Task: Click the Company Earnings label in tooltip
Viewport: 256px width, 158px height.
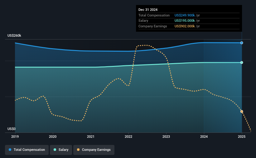Action: click(153, 26)
